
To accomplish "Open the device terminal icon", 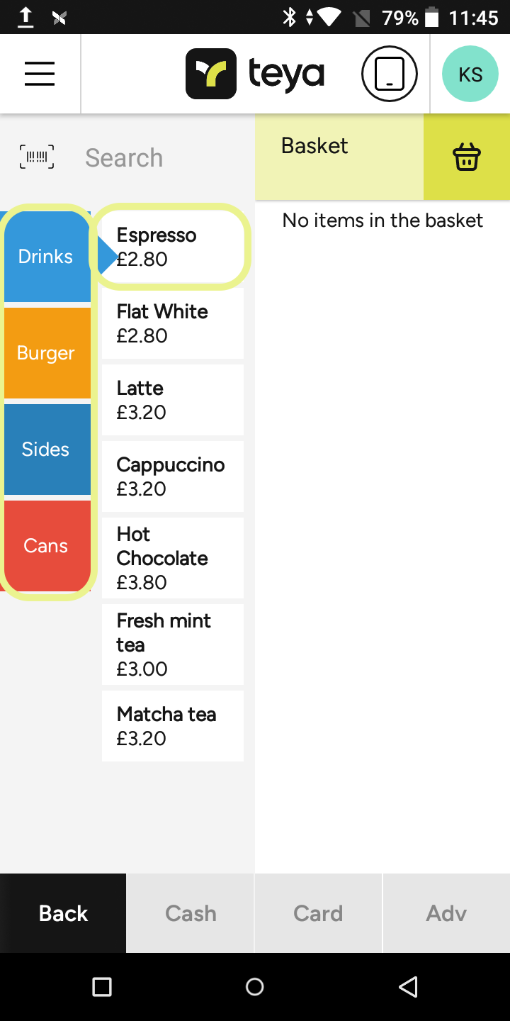I will click(x=390, y=74).
